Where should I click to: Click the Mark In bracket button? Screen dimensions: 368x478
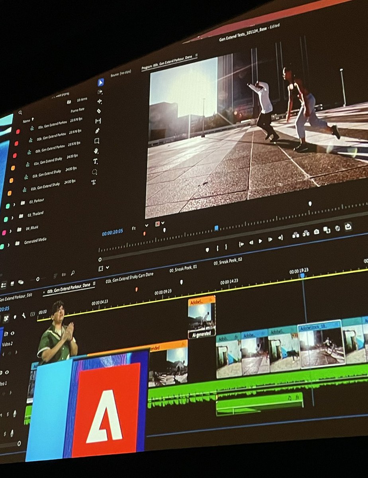click(x=217, y=248)
